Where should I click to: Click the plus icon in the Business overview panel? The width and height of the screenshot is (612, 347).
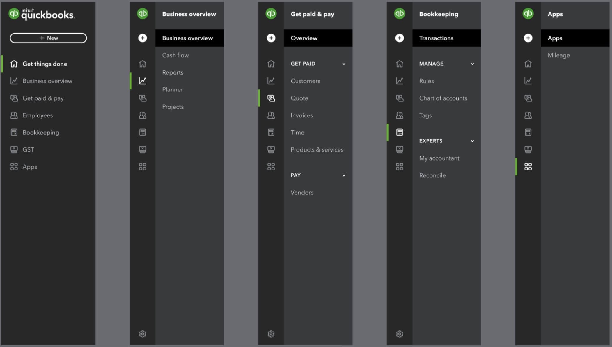tap(143, 38)
